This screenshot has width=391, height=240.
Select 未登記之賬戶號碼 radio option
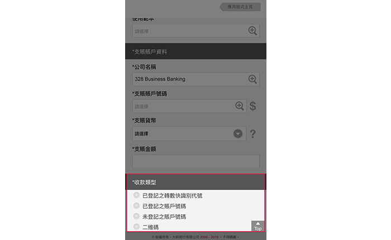[136, 216]
